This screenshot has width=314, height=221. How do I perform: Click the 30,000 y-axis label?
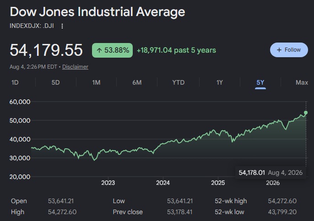point(20,158)
